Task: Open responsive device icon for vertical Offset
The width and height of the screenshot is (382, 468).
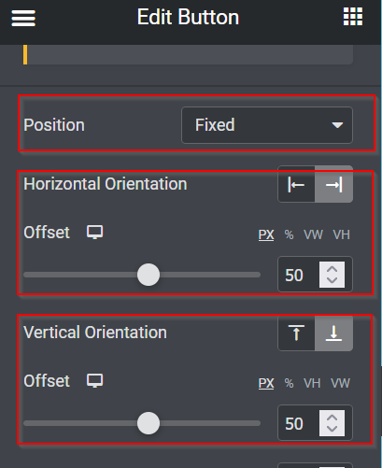Action: click(x=94, y=381)
